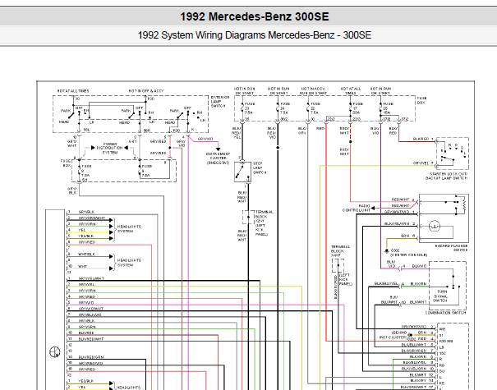Click the '1992 System Wiring Diagrams' subtitle line
The height and width of the screenshot is (390, 497).
tap(254, 35)
